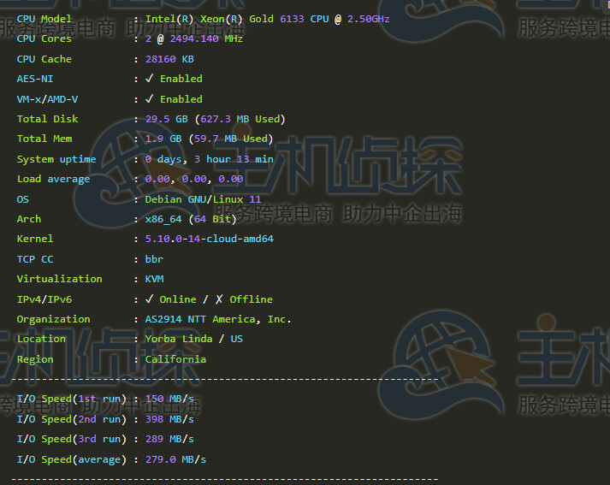Viewport: 610px width, 485px height.
Task: Click the System uptime value
Action: 209,159
